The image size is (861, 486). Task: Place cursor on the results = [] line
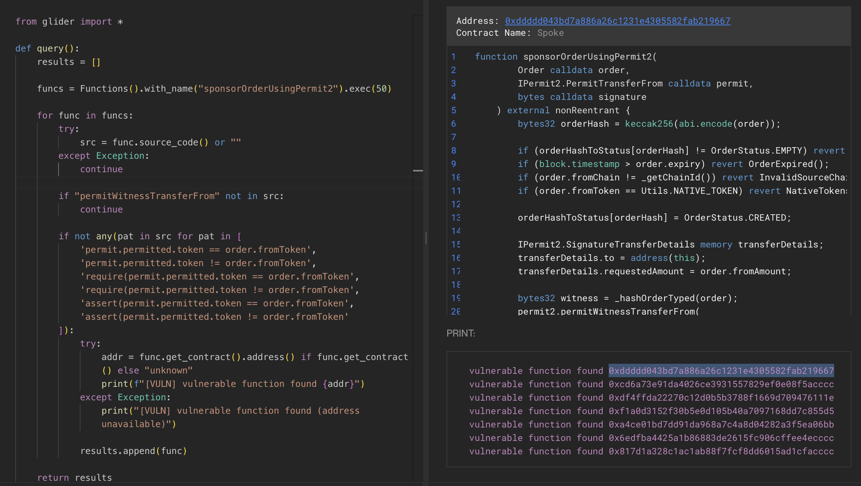[x=69, y=62]
